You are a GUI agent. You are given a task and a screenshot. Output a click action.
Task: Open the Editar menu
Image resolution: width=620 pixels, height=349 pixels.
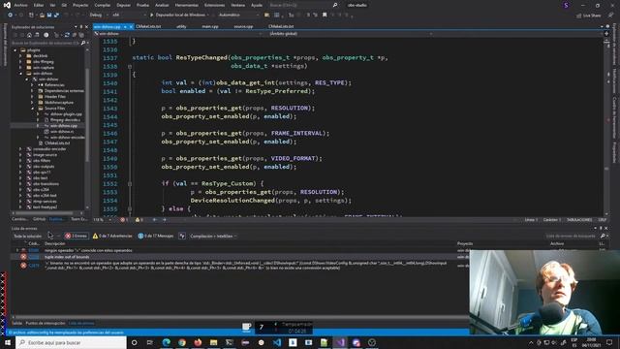coord(39,5)
